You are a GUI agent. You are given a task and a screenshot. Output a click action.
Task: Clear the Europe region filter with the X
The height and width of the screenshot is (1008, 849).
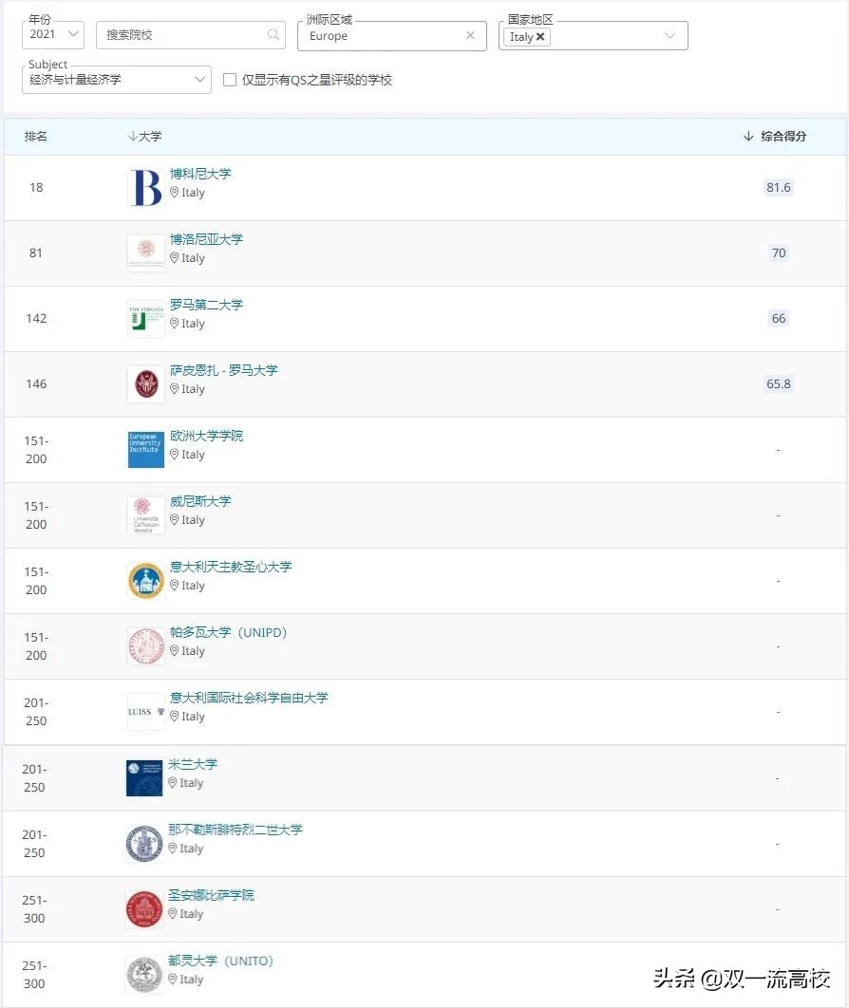pyautogui.click(x=471, y=34)
